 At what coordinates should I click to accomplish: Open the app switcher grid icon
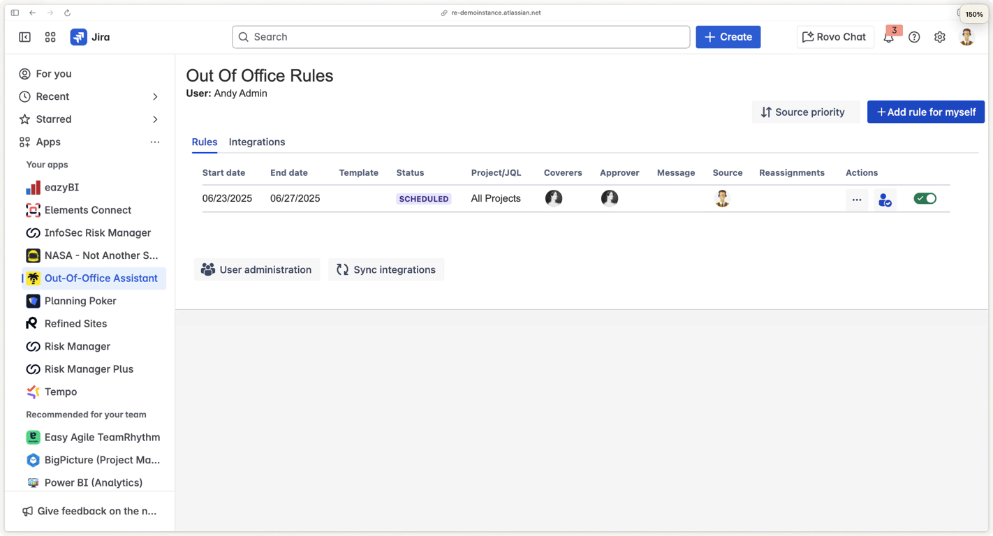(50, 37)
